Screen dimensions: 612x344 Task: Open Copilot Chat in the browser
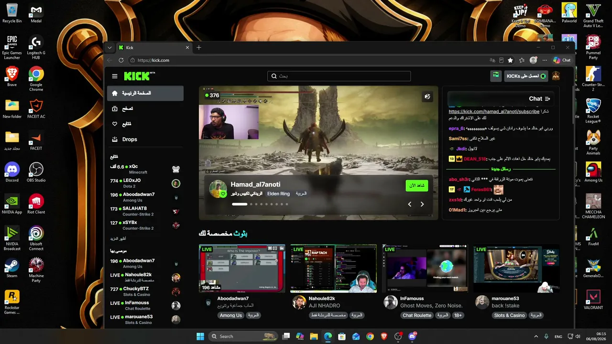562,60
